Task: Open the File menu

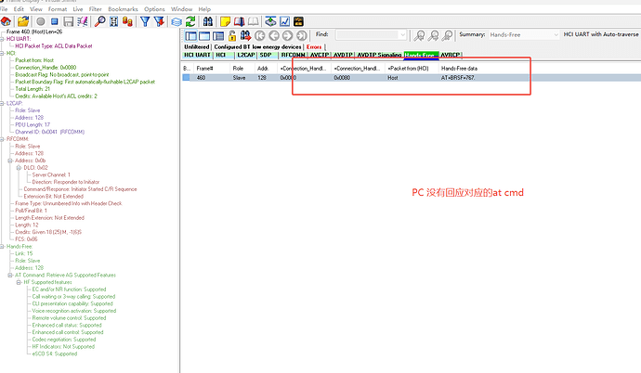Action: click(4, 9)
